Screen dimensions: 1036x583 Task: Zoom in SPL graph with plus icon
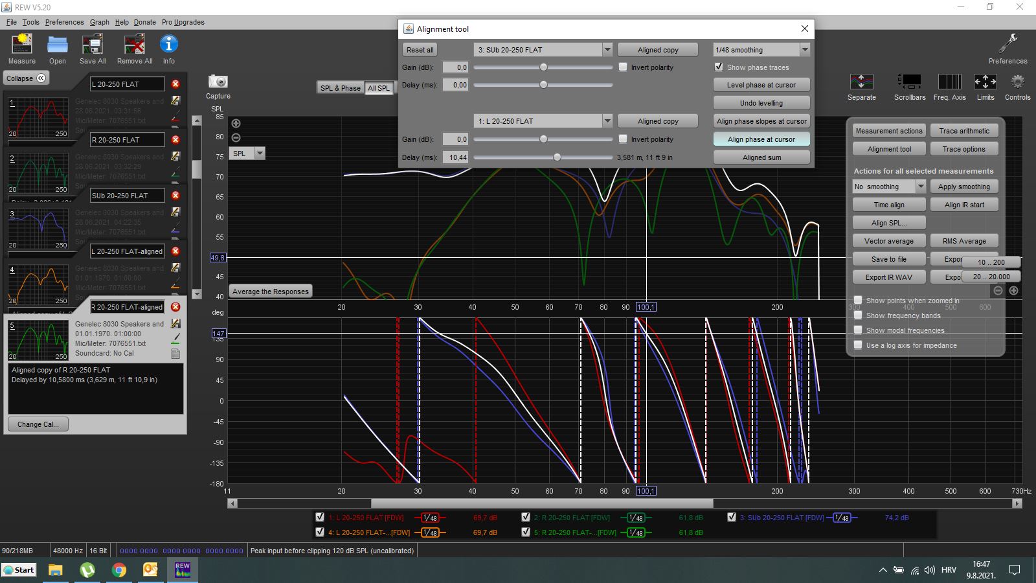[236, 124]
